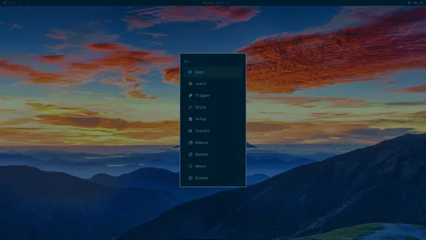Click the Remove label text

[202, 143]
